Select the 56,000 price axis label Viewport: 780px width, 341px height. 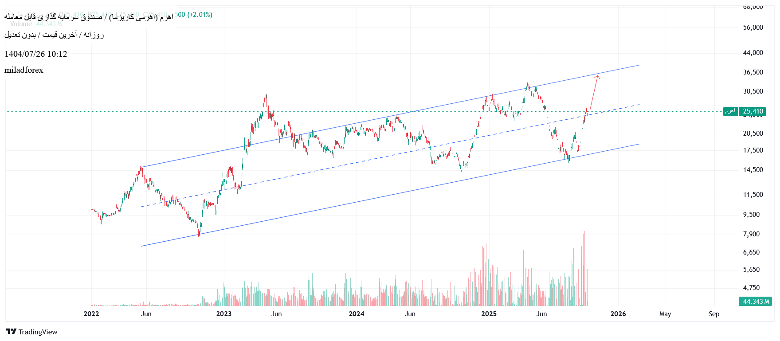coord(753,27)
